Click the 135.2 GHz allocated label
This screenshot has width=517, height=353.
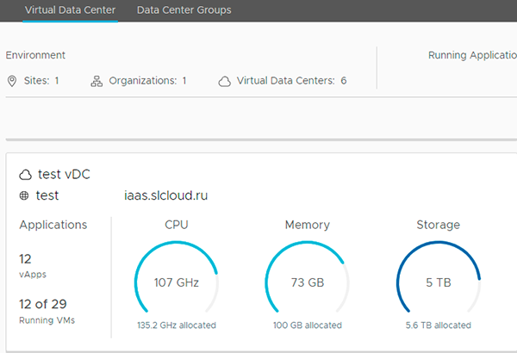tap(177, 325)
